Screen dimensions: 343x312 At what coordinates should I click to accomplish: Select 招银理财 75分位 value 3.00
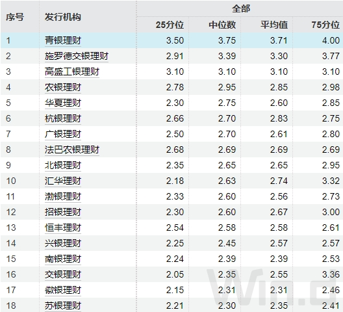tap(331, 212)
